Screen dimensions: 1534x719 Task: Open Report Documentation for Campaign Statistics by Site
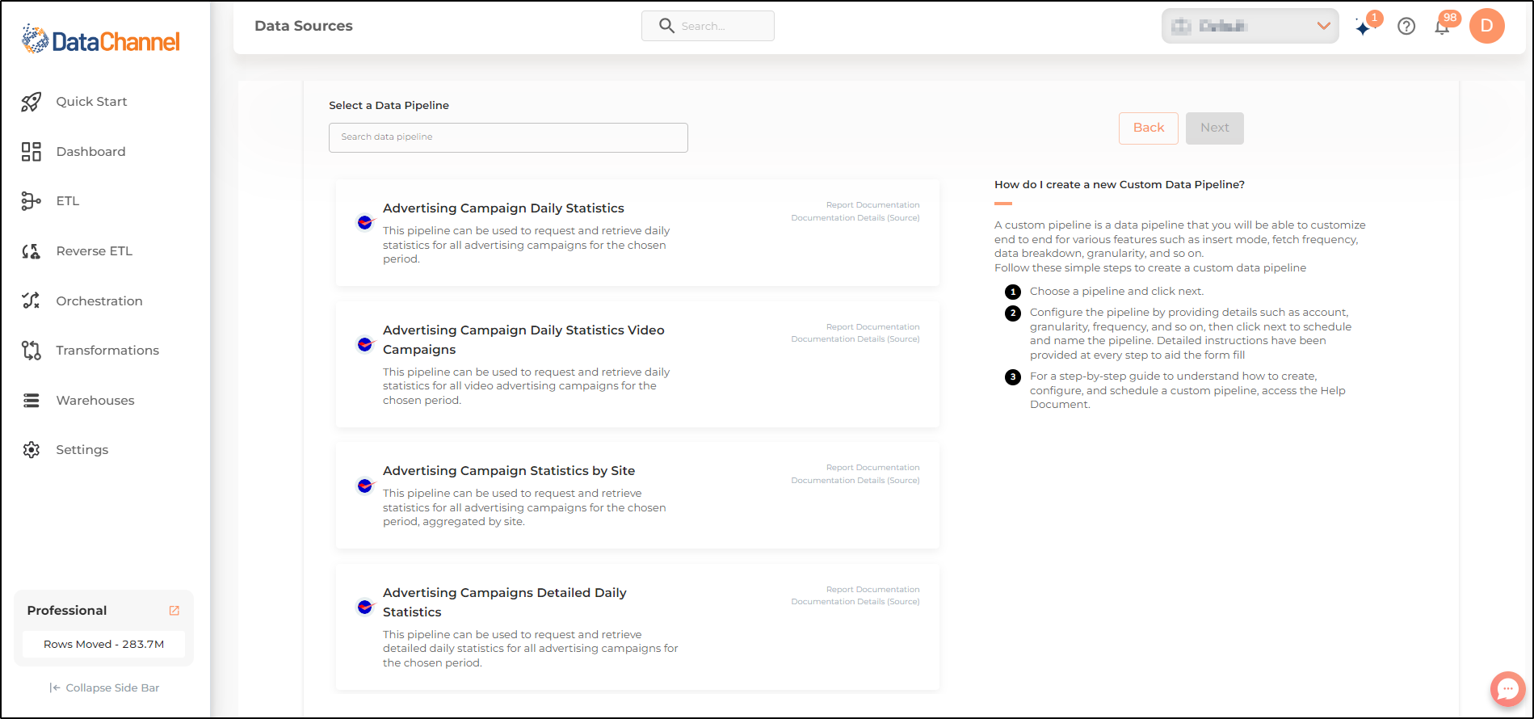tap(872, 468)
